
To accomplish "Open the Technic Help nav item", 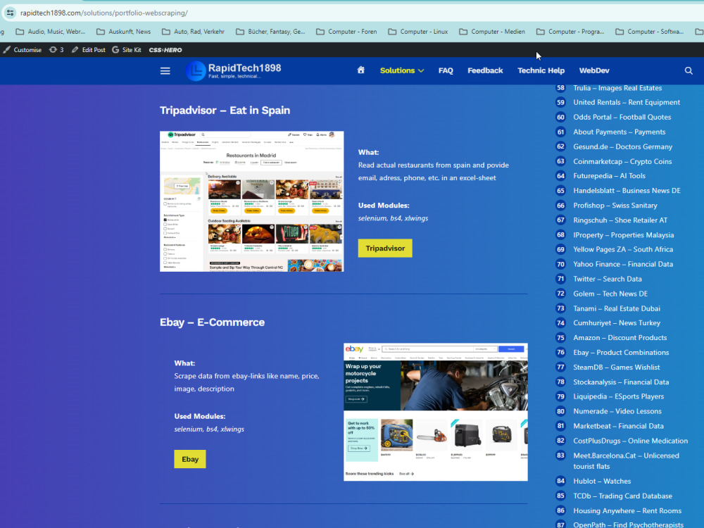I will tap(541, 70).
